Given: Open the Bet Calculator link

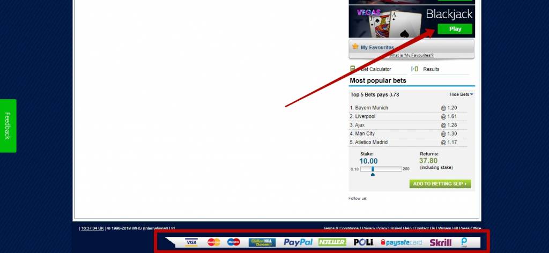Looking at the screenshot, I should pyautogui.click(x=376, y=69).
